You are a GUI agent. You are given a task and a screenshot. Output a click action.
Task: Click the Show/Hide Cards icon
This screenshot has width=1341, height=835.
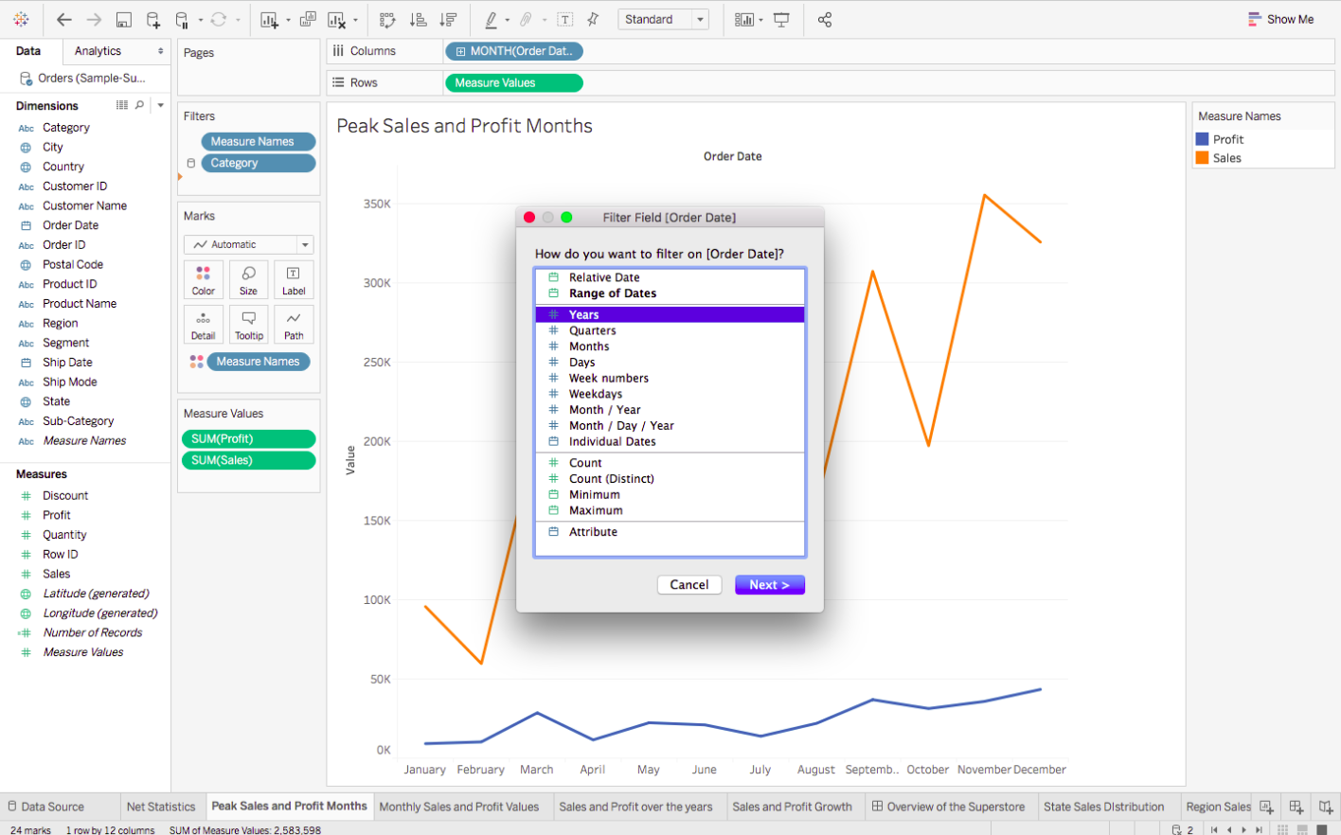click(x=744, y=19)
